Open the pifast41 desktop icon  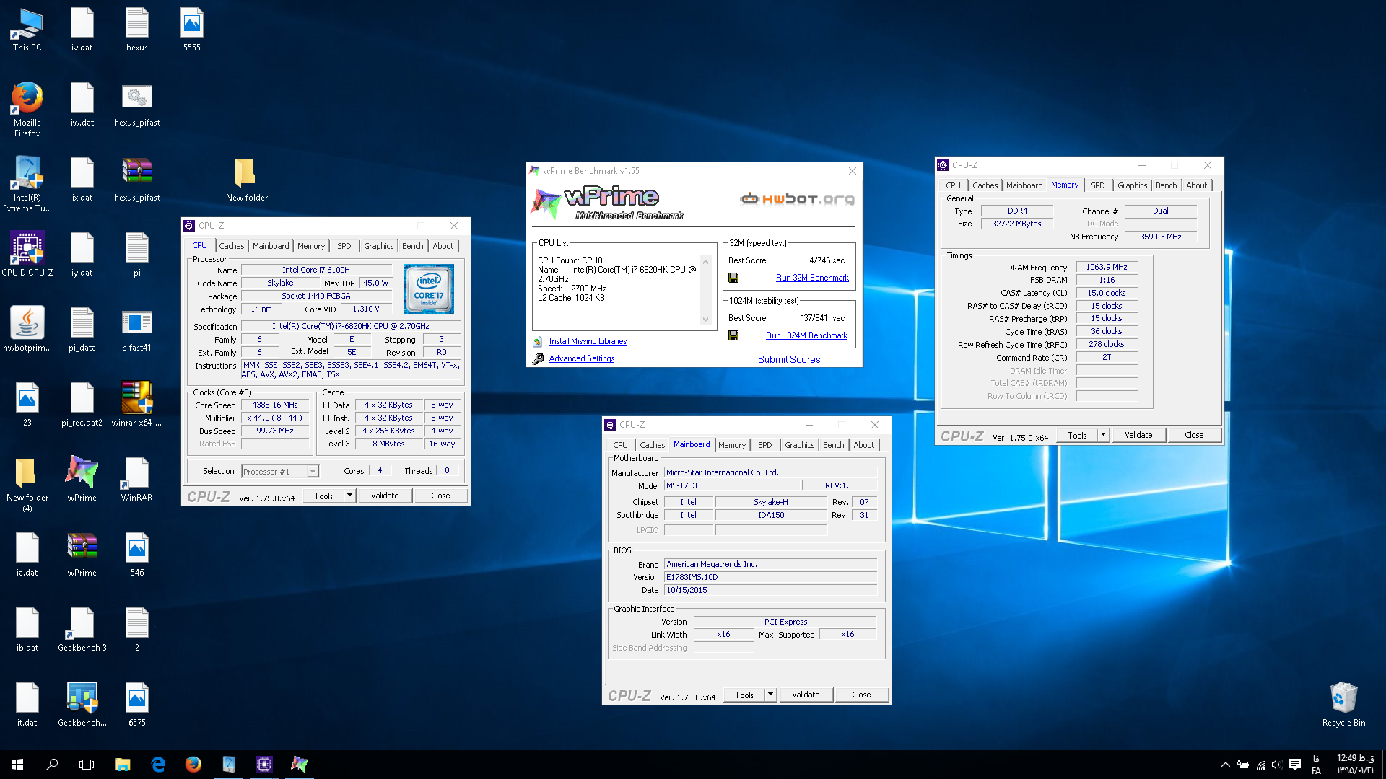tap(136, 329)
